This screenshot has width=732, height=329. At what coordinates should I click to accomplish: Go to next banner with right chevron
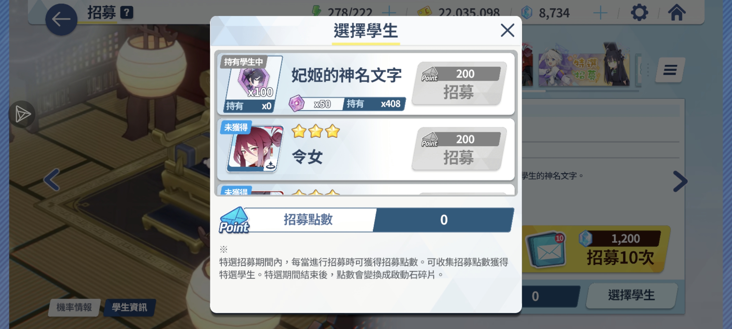tap(680, 181)
